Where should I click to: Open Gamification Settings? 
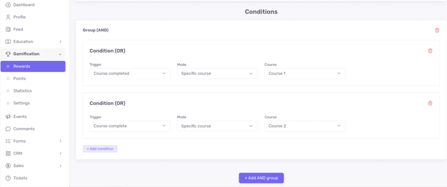(21, 103)
